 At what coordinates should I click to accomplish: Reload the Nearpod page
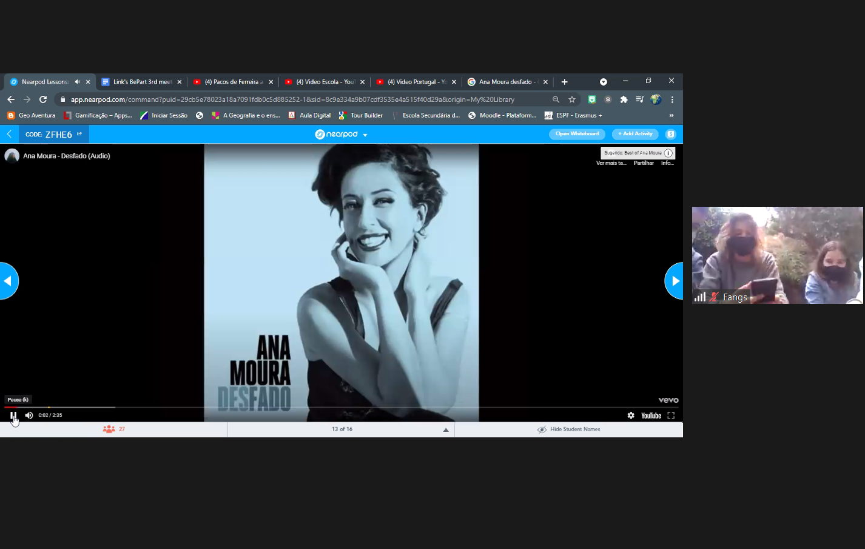pos(43,99)
